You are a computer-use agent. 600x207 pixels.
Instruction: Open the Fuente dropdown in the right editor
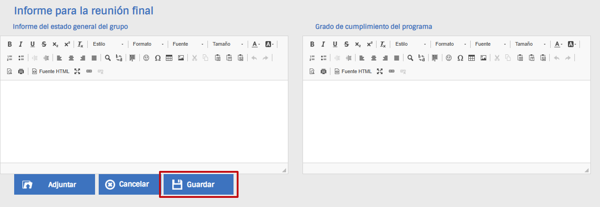tap(490, 44)
